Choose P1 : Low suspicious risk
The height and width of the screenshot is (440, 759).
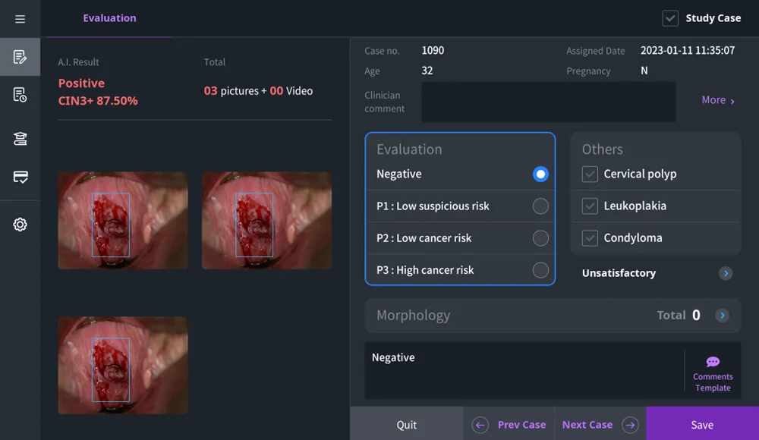coord(540,206)
